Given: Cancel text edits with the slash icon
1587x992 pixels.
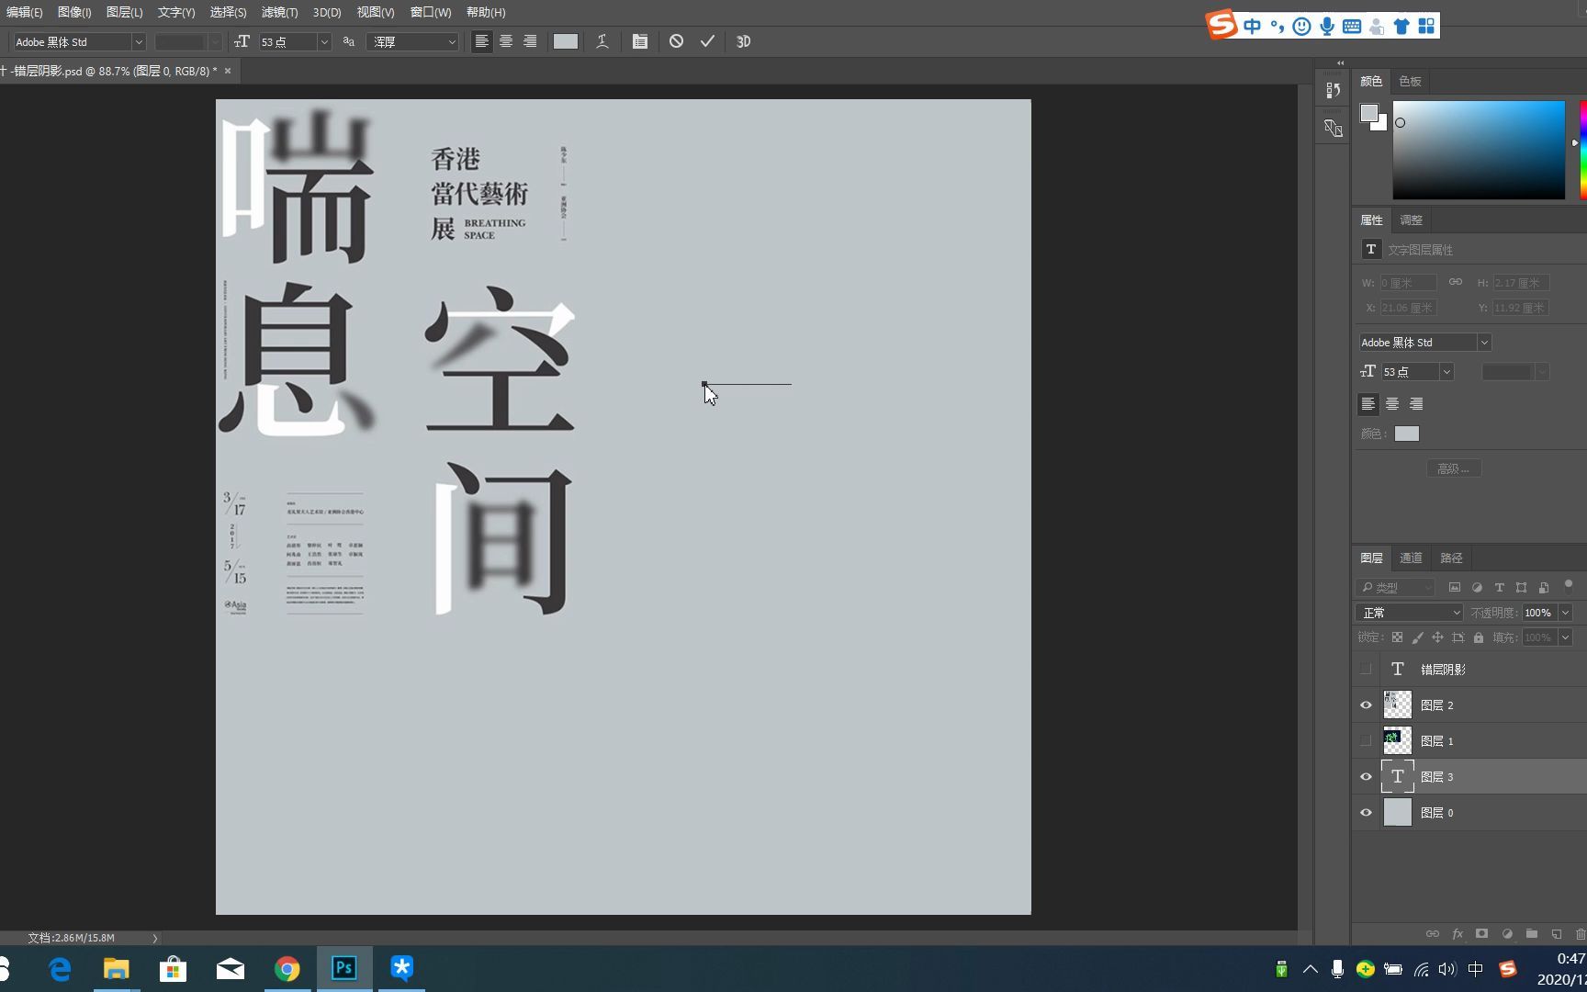Looking at the screenshot, I should pos(677,41).
